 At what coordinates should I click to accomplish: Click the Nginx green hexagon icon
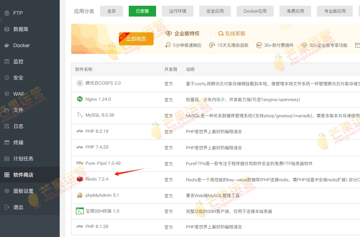(79, 99)
